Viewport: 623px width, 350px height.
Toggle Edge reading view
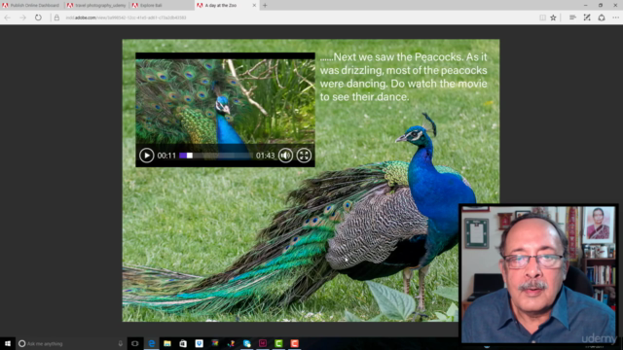point(542,17)
